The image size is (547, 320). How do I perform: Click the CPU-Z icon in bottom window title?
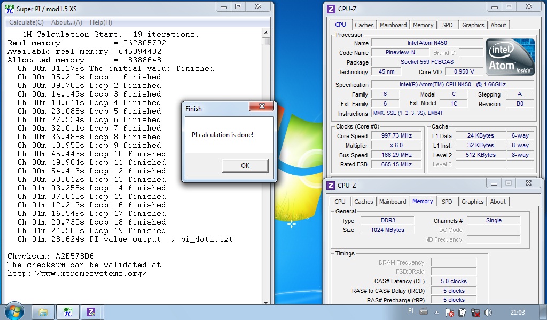point(330,185)
